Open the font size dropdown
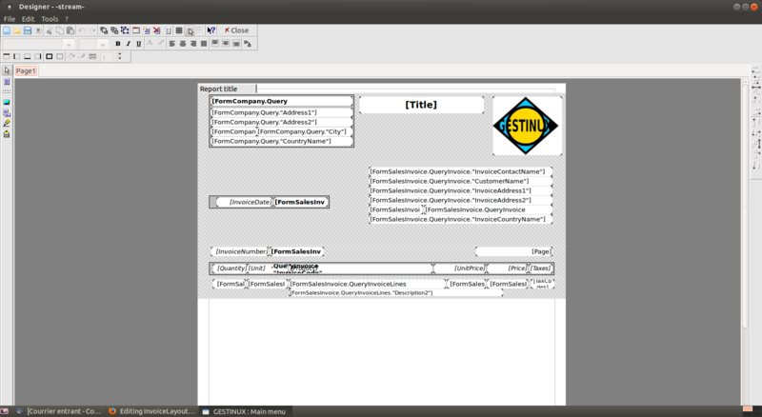This screenshot has height=417, width=762. pos(103,44)
